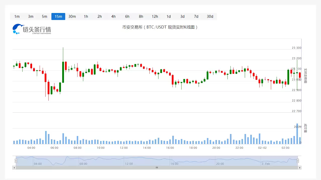Select the 30d timeframe
Image resolution: width=321 pixels, height=180 pixels.
click(210, 16)
